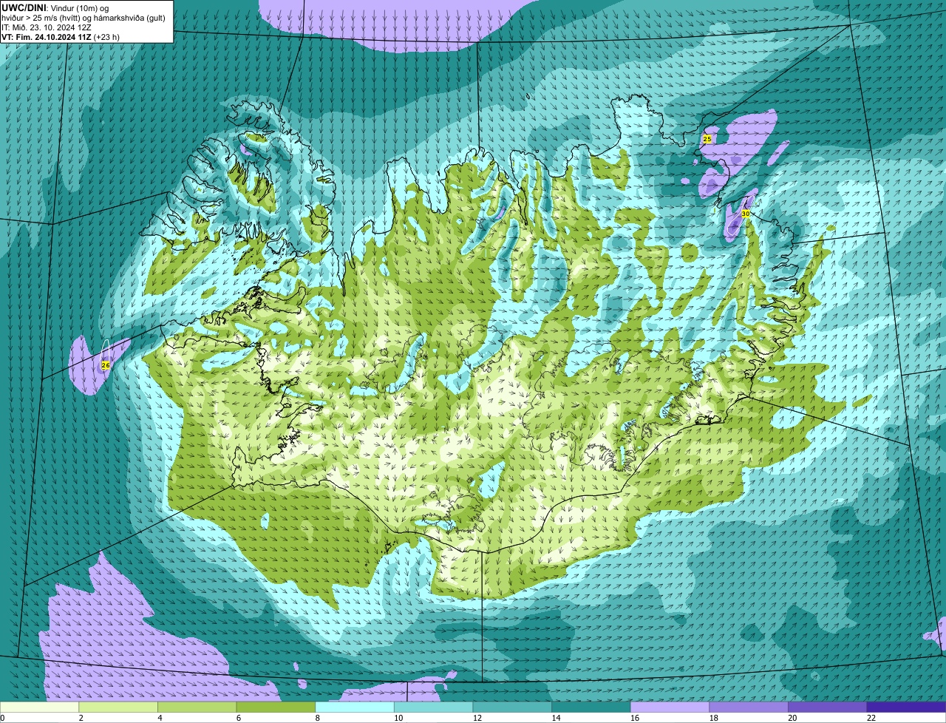Click the scale label '2'

click(x=81, y=718)
